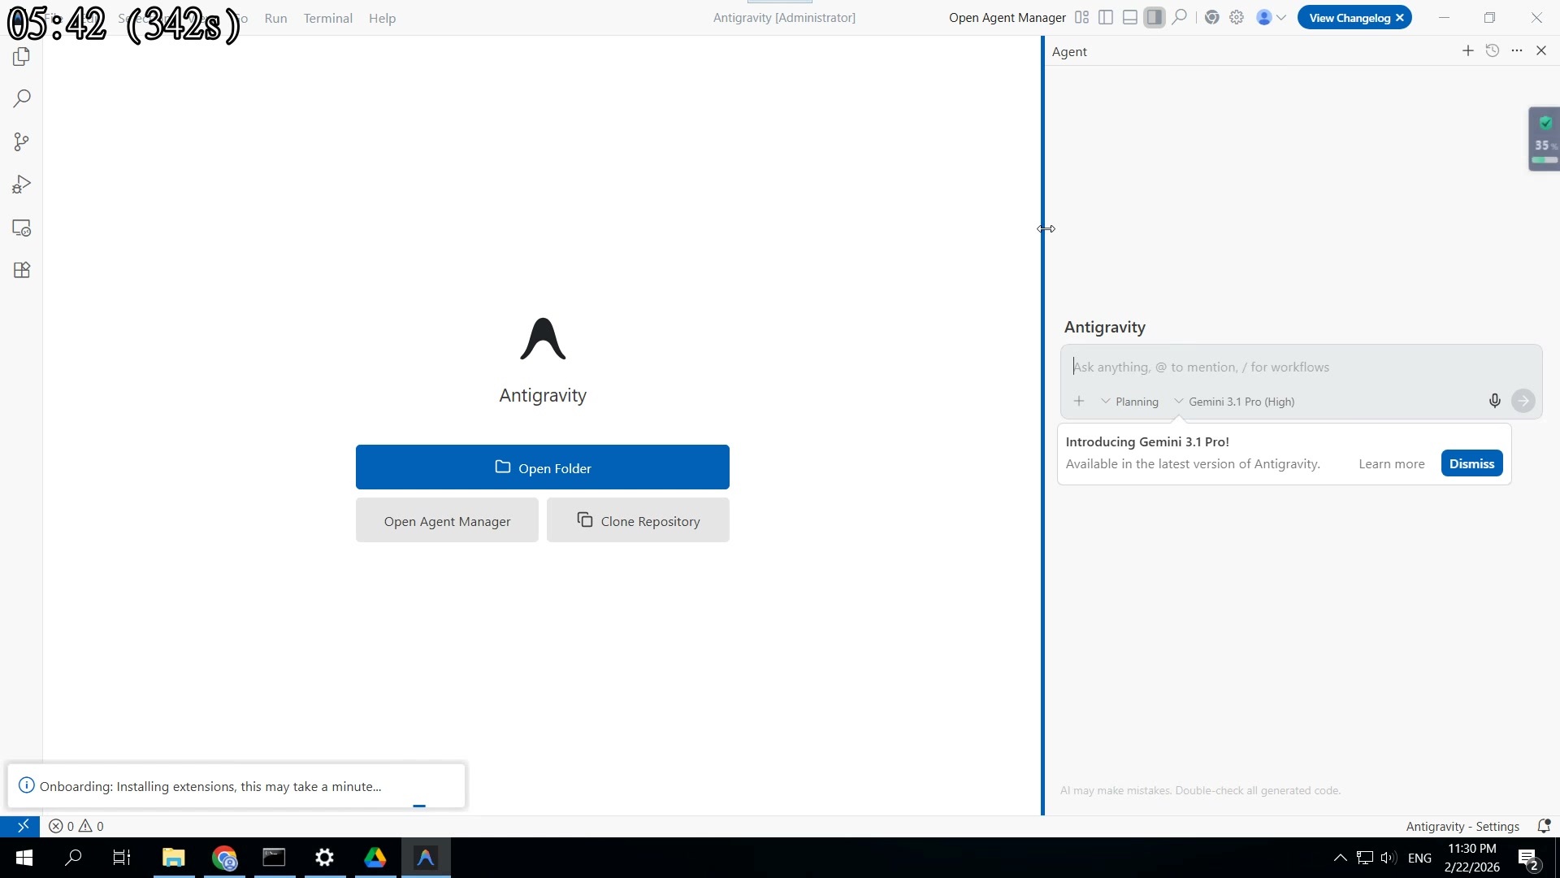
Task: Toggle the bottom panel layout icon
Action: tap(1130, 17)
